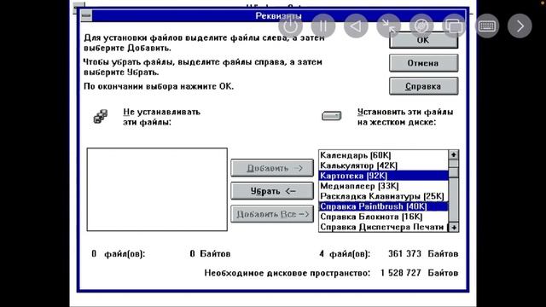
Task: Click the hard disk drive icon
Action: (332, 116)
